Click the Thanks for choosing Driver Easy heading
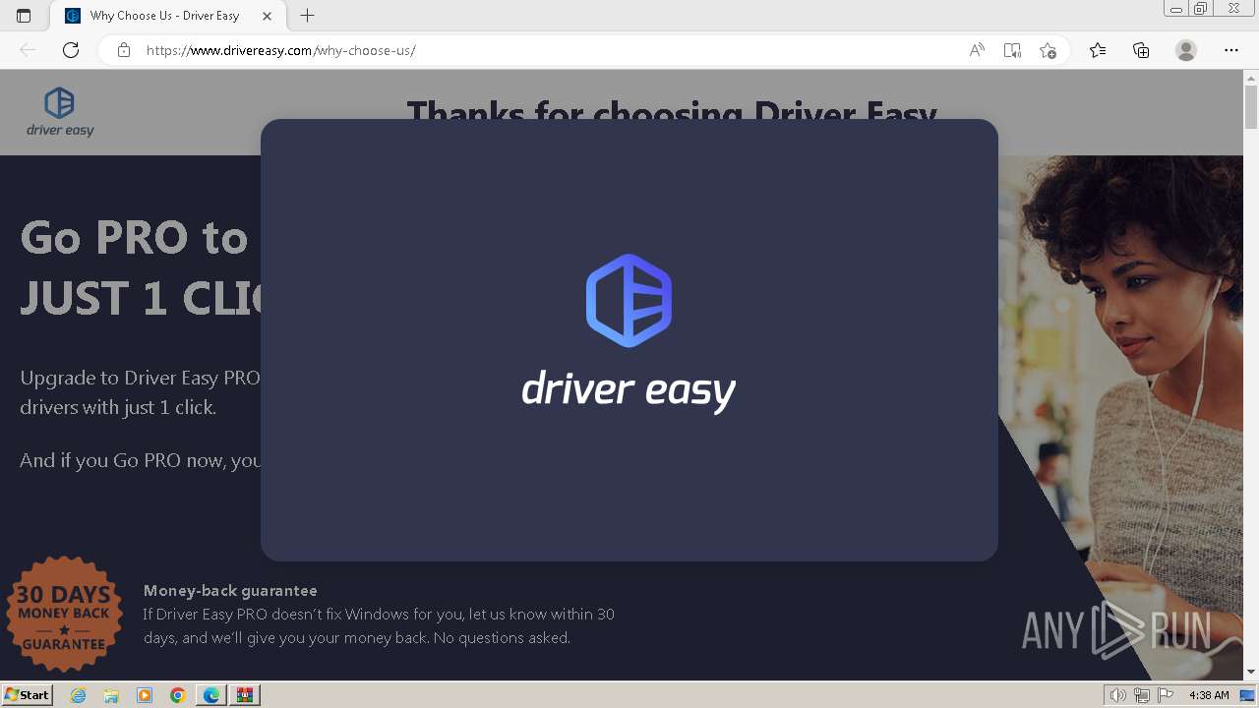Screen dimensions: 1259x708 tap(672, 110)
